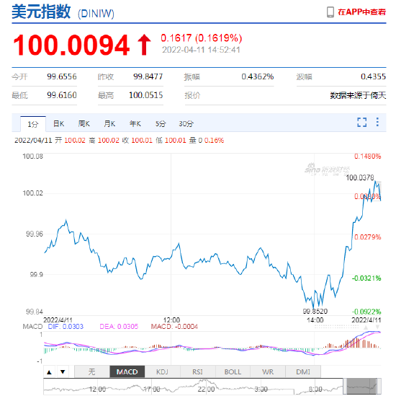Screen dimensions: 396x396
Task: Click the 数据来源于倚天 text
Action: pos(358,95)
